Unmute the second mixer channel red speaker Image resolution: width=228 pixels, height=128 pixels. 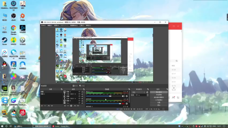click(123, 104)
